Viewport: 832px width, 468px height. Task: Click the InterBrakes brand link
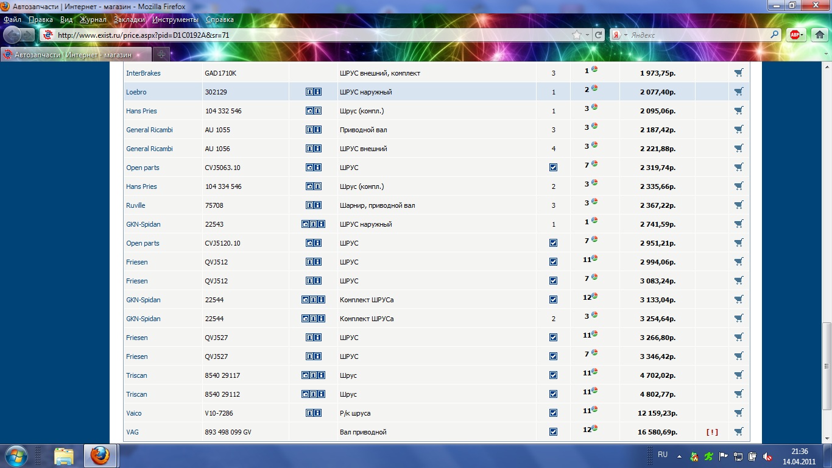point(143,73)
